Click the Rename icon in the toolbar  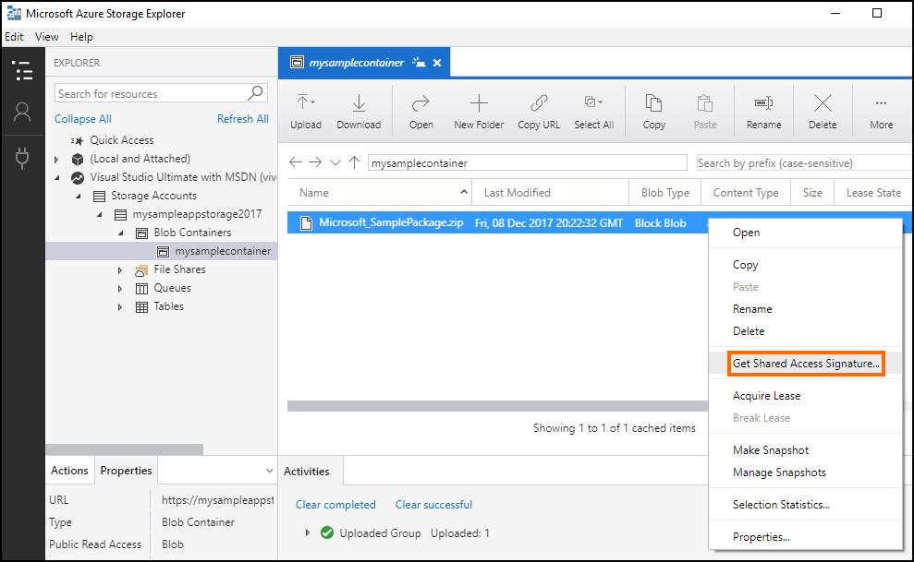[763, 109]
